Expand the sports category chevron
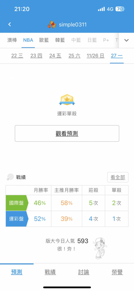134x291 pixels. tap(126, 40)
